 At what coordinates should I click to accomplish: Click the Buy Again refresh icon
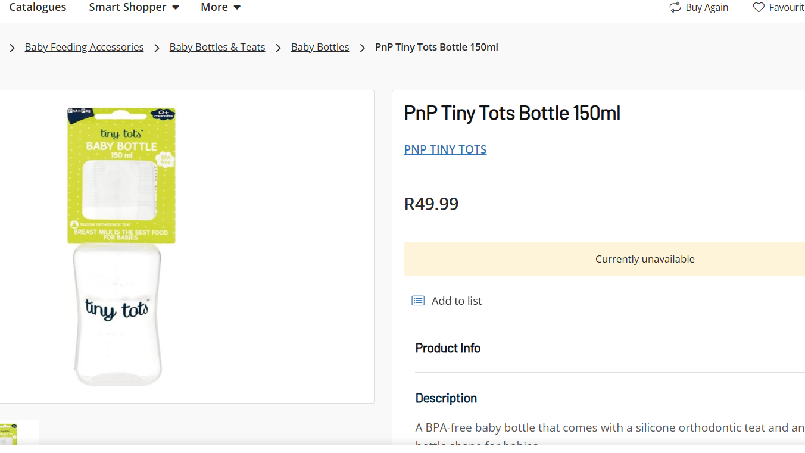(x=675, y=7)
